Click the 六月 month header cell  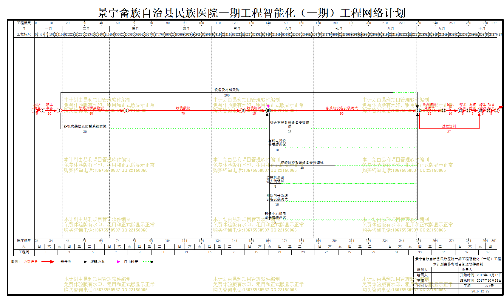pyautogui.click(x=288, y=29)
